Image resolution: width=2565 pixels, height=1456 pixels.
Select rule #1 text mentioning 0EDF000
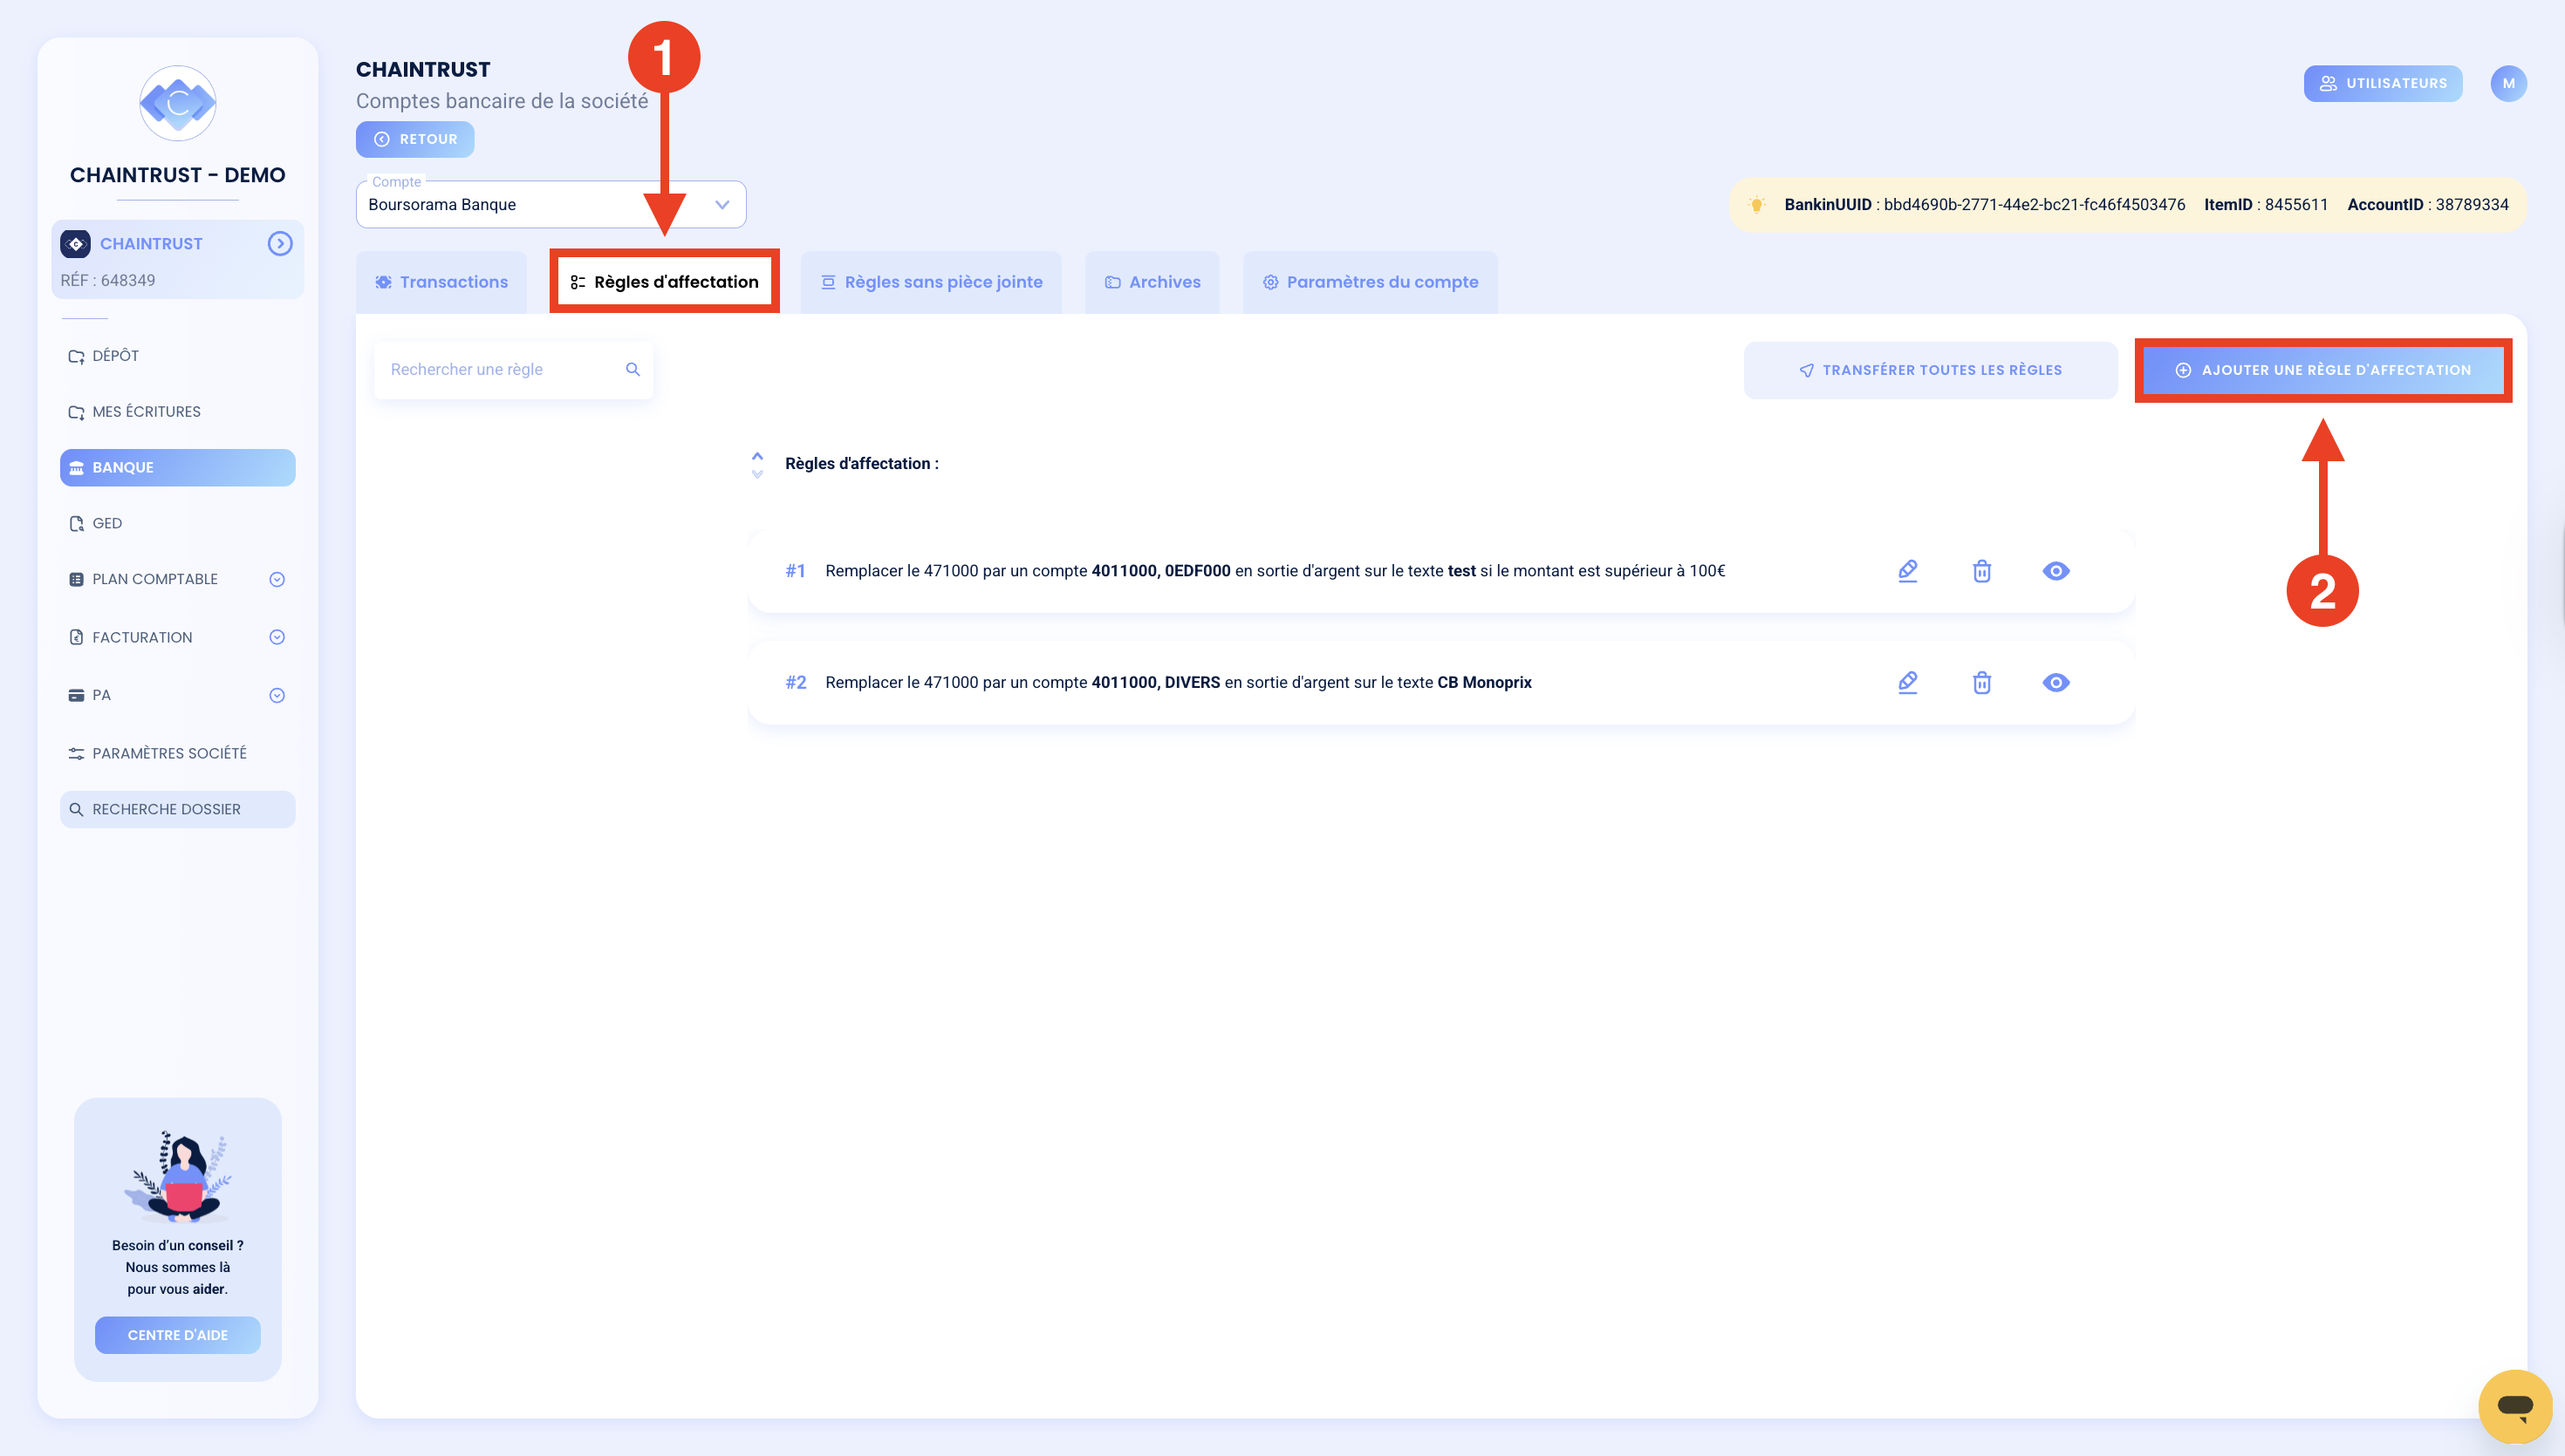point(1276,572)
